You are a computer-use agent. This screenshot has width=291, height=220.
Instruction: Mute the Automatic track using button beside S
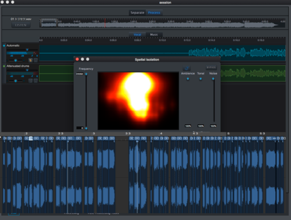point(36,60)
